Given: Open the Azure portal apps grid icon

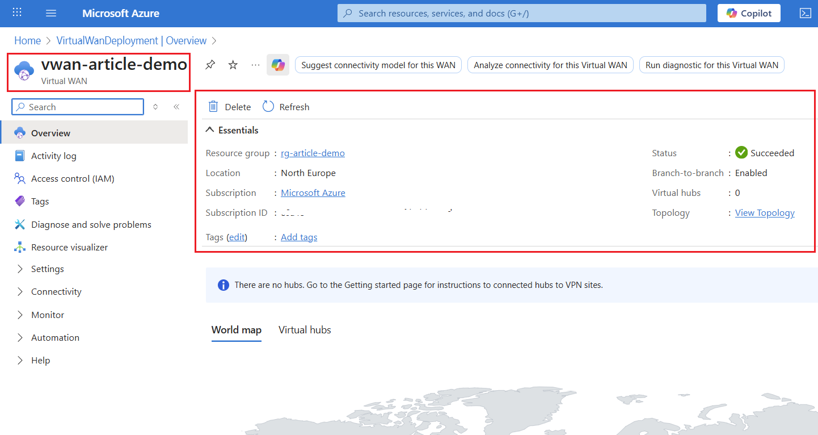Looking at the screenshot, I should tap(17, 13).
